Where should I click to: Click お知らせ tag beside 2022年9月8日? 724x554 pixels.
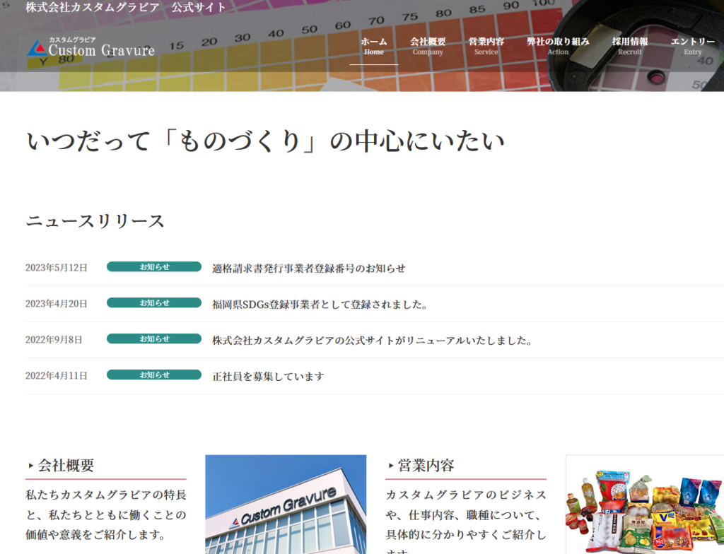[x=154, y=339]
